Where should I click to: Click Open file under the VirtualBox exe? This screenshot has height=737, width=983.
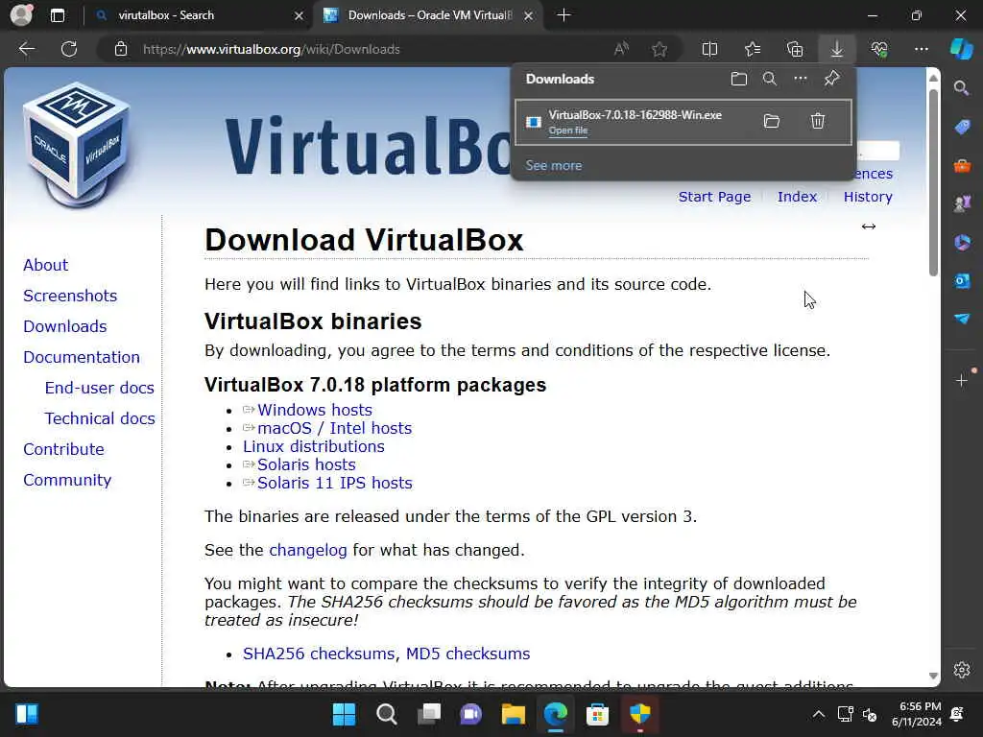(x=568, y=131)
